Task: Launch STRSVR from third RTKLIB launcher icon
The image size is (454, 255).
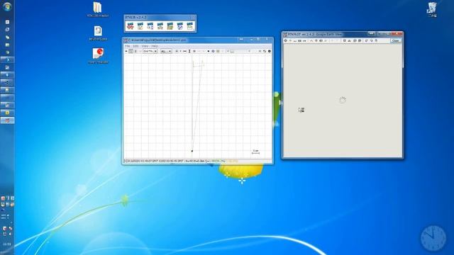Action: [x=150, y=26]
